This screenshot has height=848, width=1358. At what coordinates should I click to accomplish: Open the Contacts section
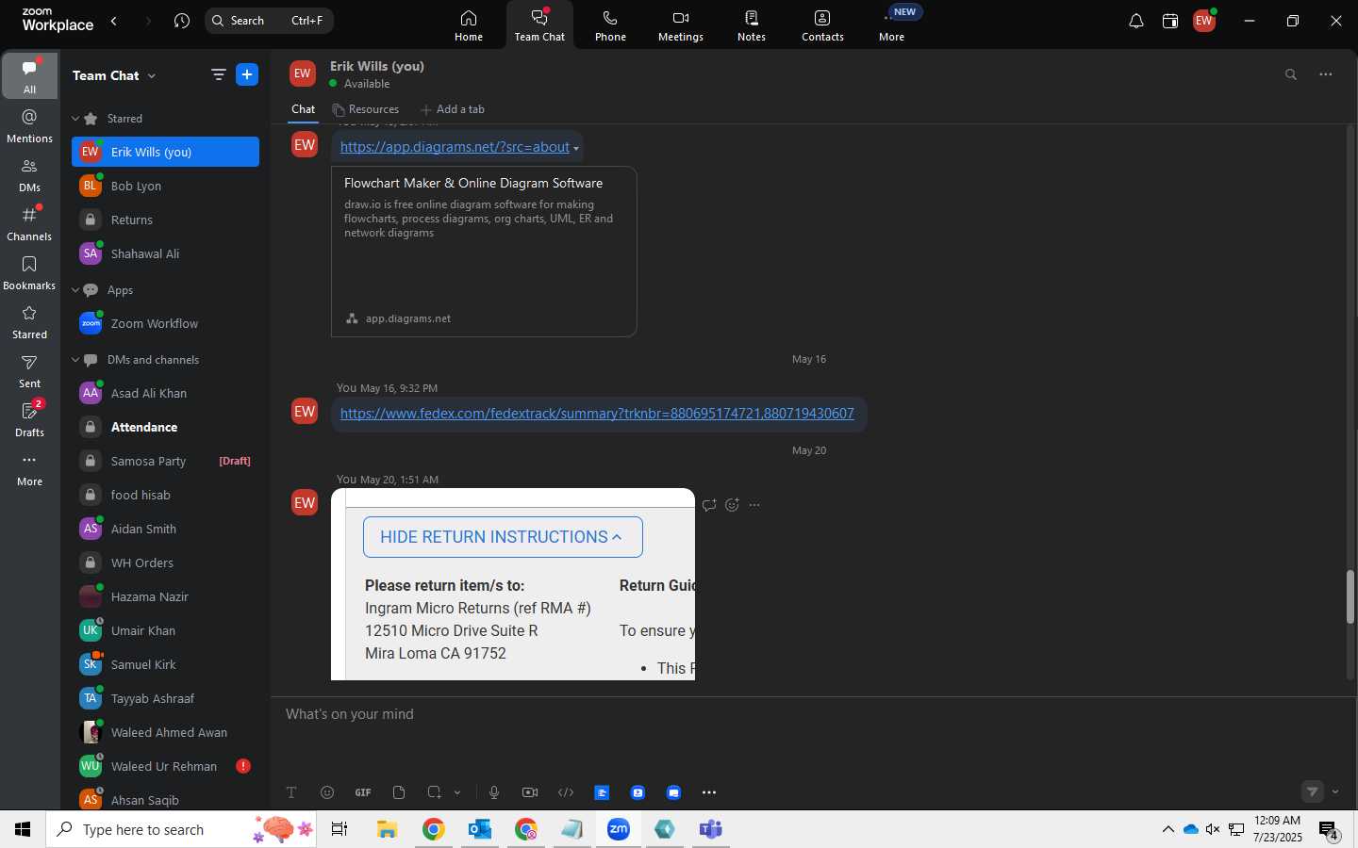pyautogui.click(x=822, y=25)
